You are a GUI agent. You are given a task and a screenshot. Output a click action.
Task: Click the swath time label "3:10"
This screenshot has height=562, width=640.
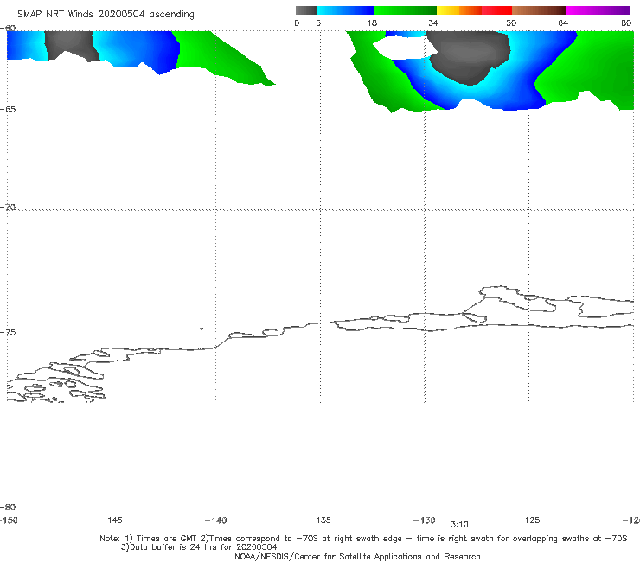[x=459, y=525]
